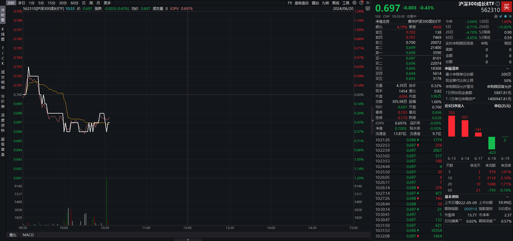Click the 融 margin trading indicator

(x=496, y=16)
